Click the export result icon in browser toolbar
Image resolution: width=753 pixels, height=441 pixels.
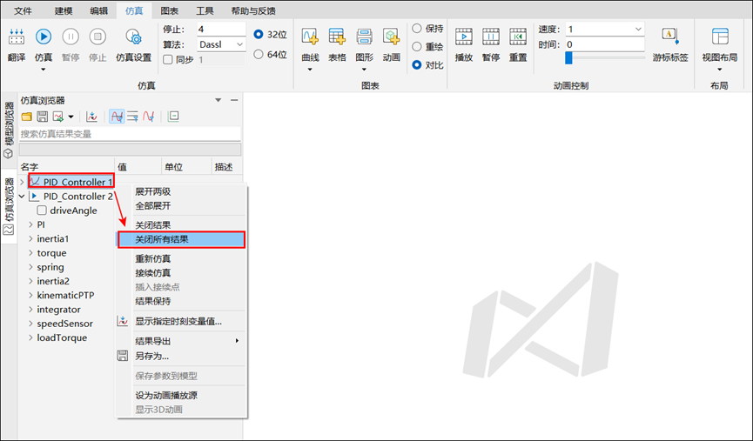pyautogui.click(x=58, y=117)
